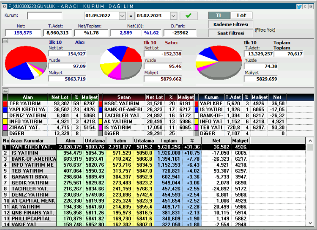Confirm date range with green checkmark
317x230 pixels.
(188, 15)
